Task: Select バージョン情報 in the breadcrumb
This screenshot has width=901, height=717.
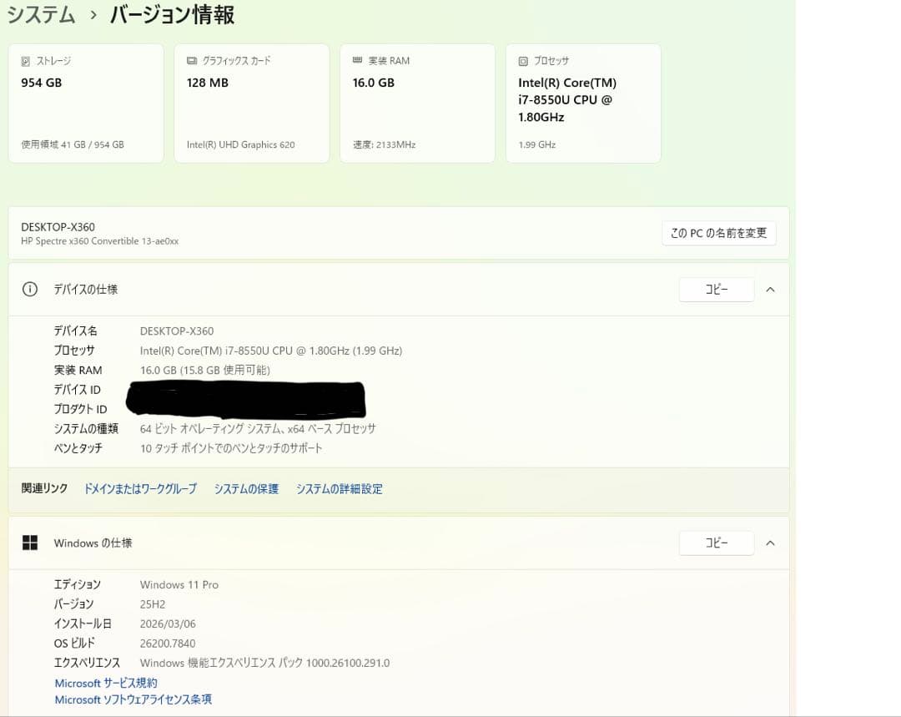Action: click(x=170, y=14)
